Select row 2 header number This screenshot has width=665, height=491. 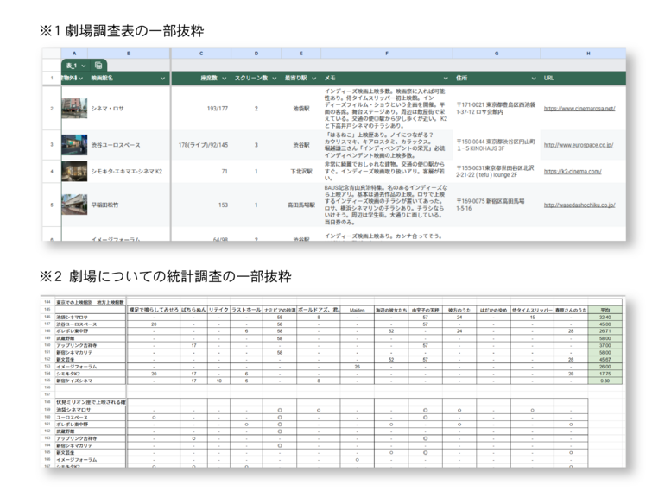coord(51,109)
